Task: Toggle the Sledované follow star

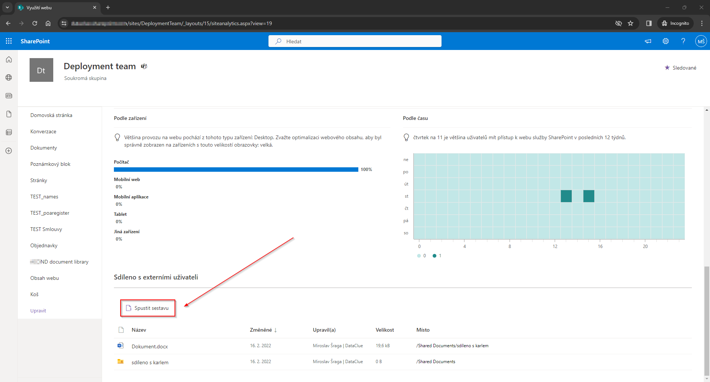Action: click(x=680, y=68)
